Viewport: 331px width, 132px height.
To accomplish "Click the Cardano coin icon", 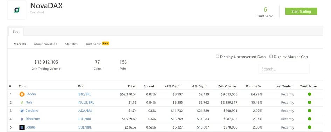I will 22,111.
